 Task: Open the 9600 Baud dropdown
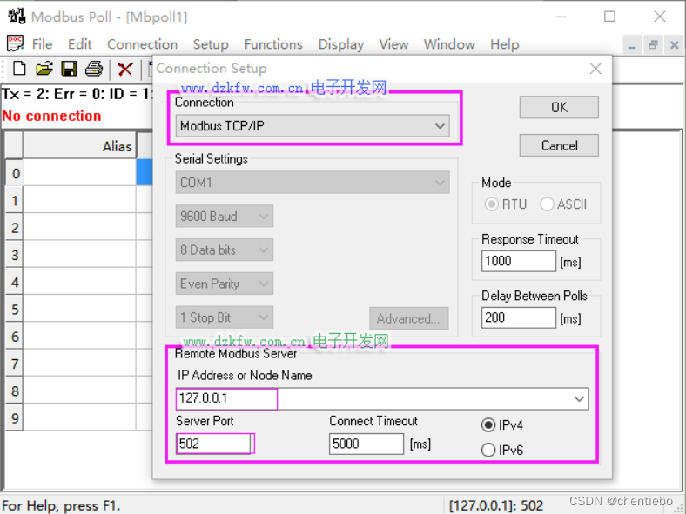point(225,216)
